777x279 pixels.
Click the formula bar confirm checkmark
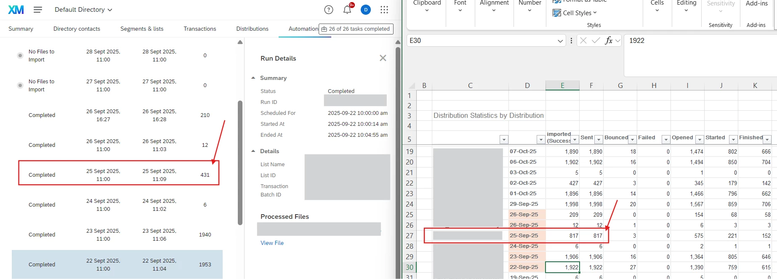click(596, 40)
